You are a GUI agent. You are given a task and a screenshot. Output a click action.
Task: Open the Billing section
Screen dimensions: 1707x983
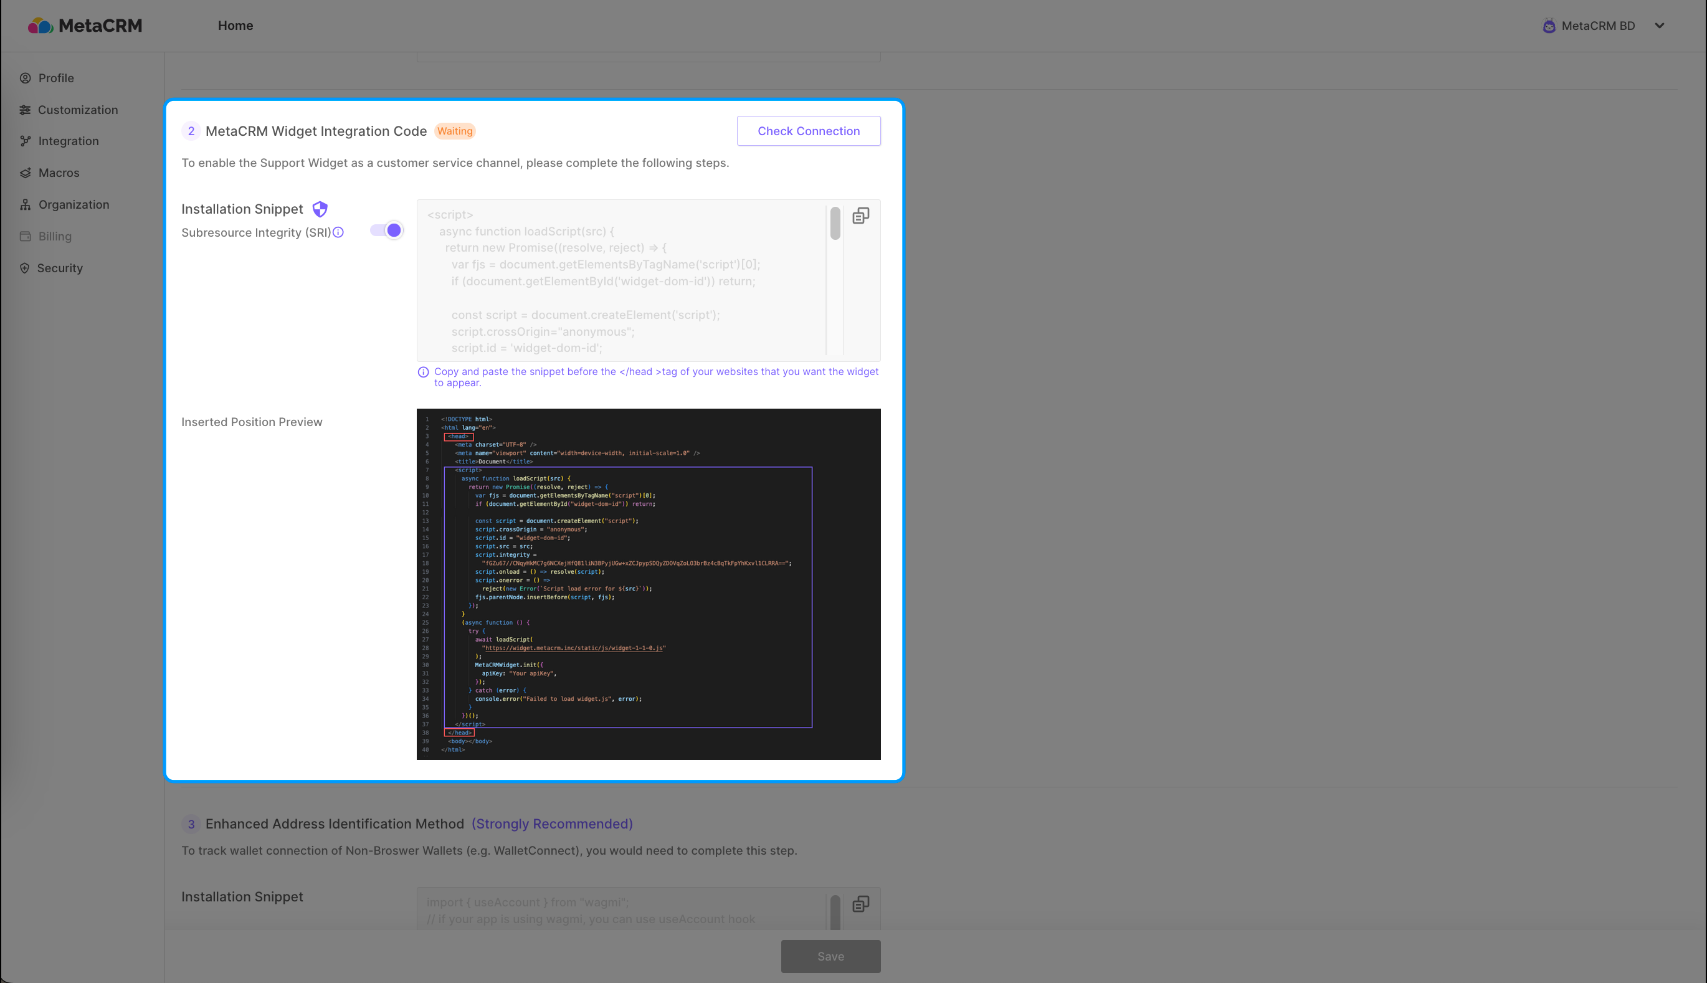click(55, 235)
